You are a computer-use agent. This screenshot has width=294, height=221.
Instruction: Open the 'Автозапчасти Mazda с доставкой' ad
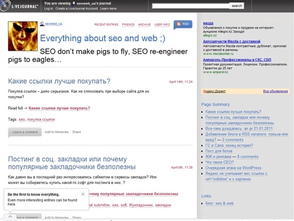pyautogui.click(x=232, y=41)
